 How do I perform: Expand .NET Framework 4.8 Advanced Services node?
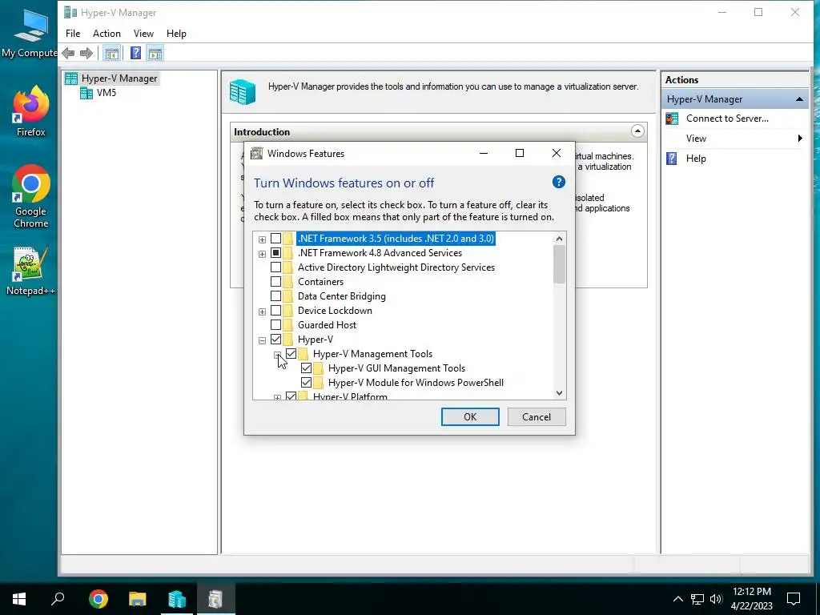click(262, 254)
